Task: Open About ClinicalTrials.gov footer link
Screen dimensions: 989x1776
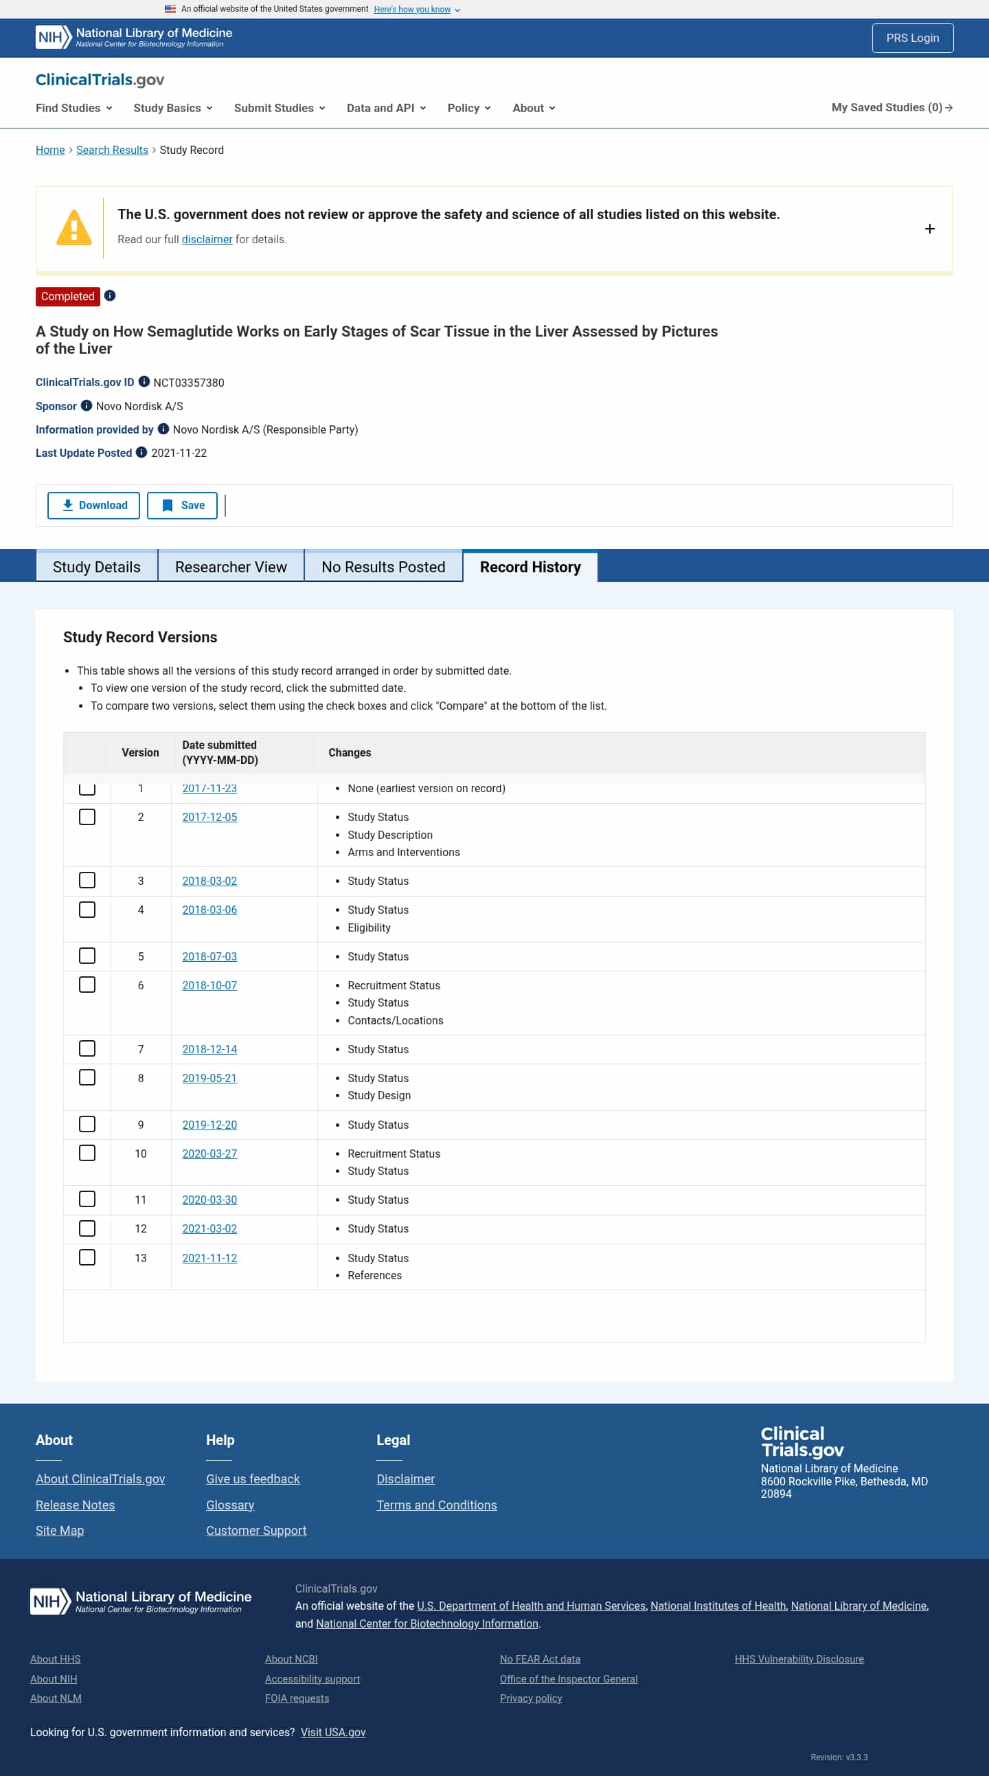Action: tap(101, 1478)
